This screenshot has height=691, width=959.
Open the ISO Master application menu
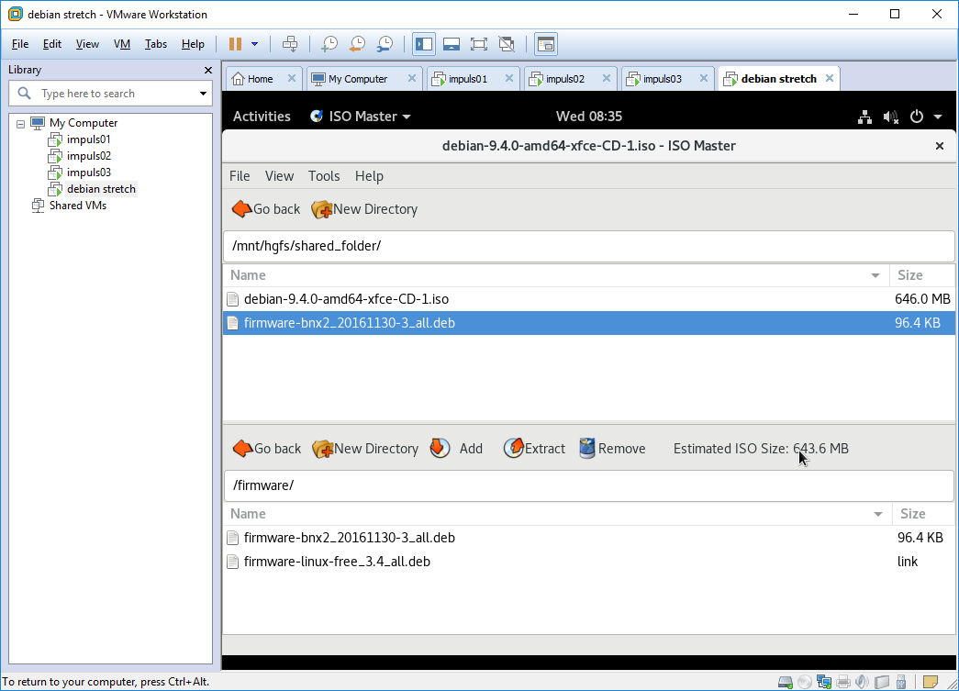tap(361, 117)
